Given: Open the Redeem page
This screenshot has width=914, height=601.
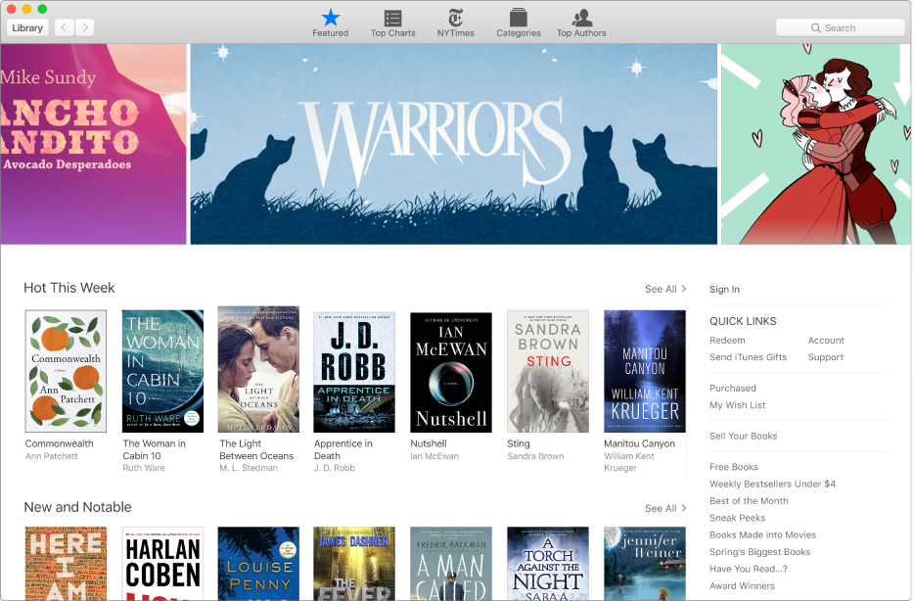Looking at the screenshot, I should 727,340.
